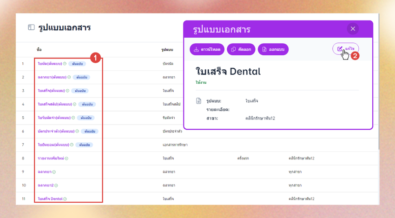
Task: Open ใบเสร็จสลิป(ต้นแบบ) document template
Action: coord(55,104)
